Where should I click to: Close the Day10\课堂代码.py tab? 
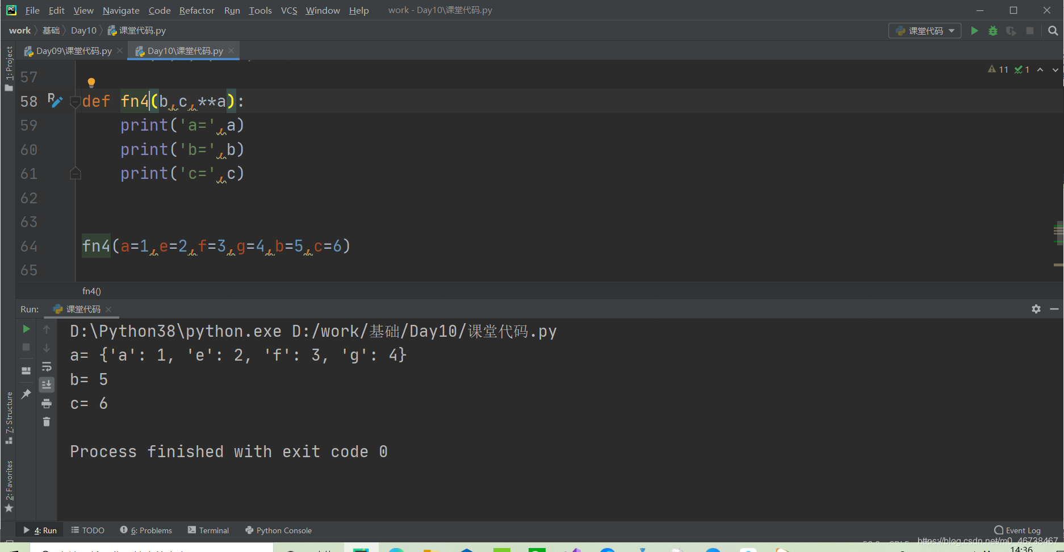pos(231,51)
